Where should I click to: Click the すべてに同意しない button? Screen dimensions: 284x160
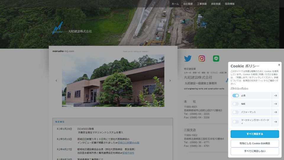coord(255,151)
